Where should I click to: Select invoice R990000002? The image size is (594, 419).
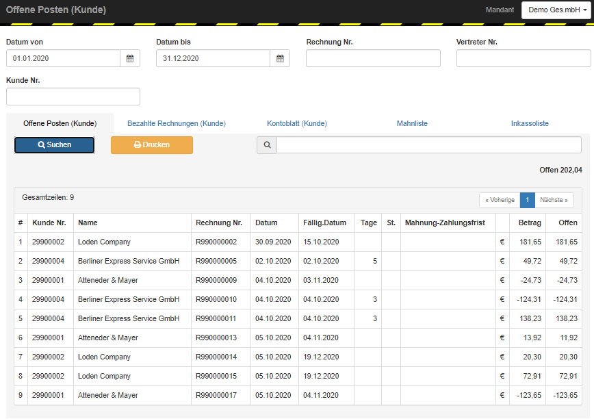coord(216,242)
